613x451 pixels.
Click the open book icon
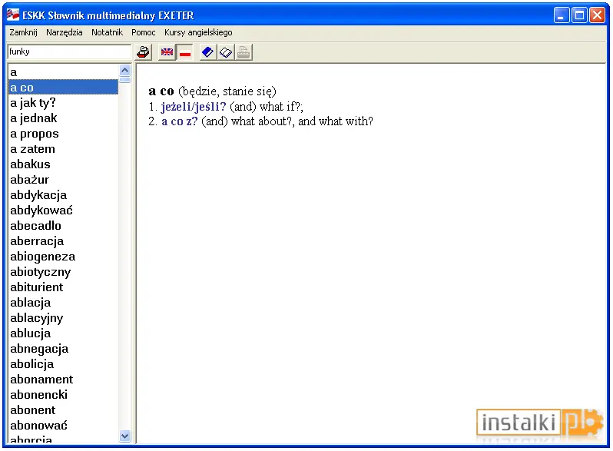point(226,52)
